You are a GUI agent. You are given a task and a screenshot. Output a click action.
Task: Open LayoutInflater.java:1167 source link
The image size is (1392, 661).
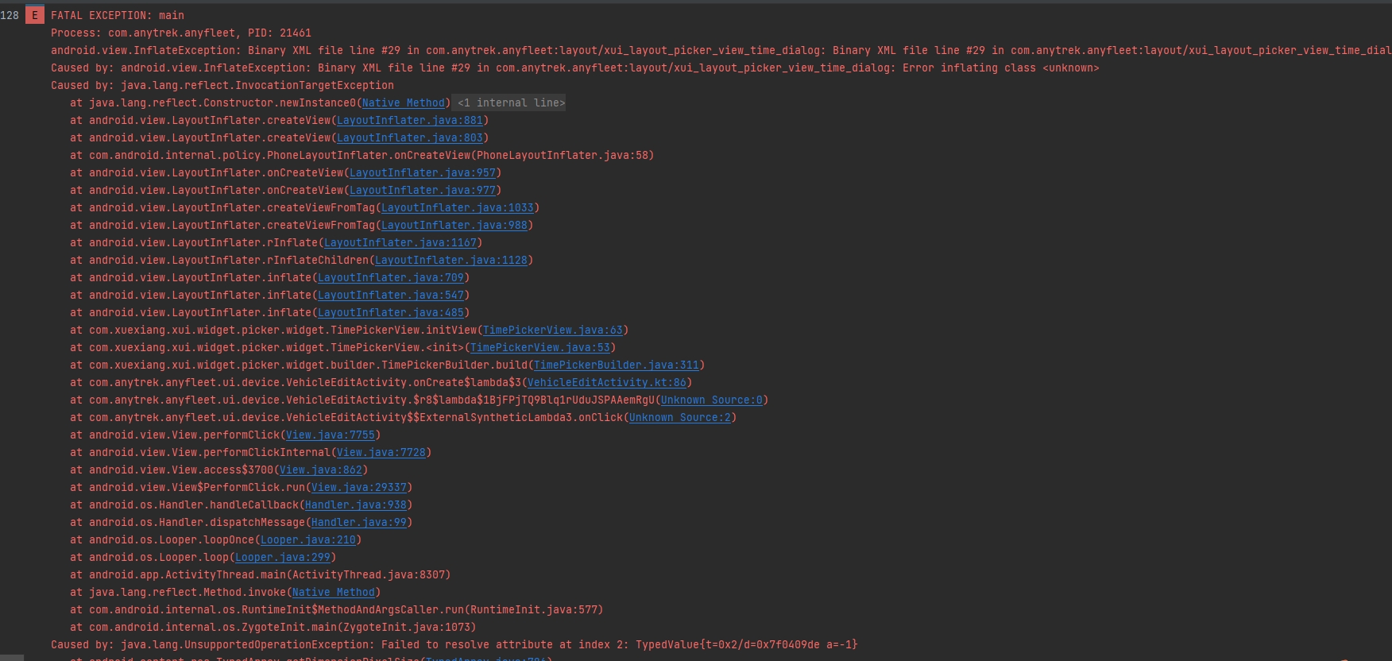tap(400, 242)
